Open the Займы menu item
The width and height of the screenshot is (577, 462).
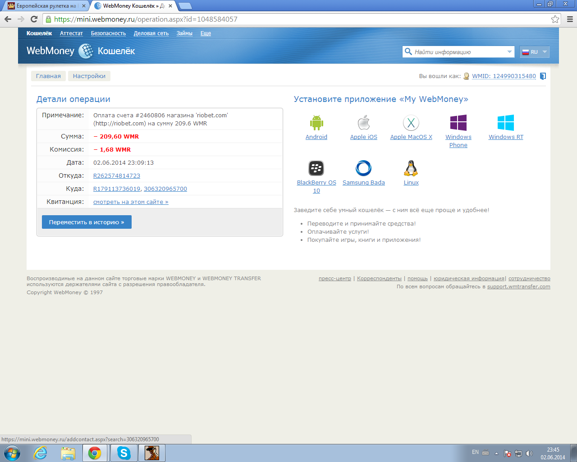[x=184, y=33]
